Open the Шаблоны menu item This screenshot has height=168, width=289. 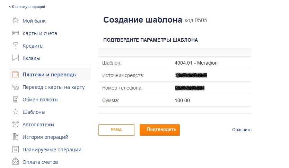[34, 112]
